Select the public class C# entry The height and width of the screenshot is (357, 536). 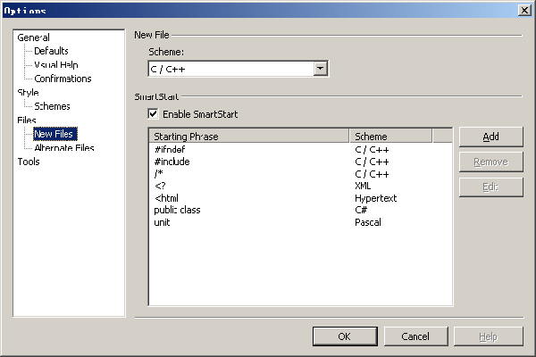coord(177,210)
